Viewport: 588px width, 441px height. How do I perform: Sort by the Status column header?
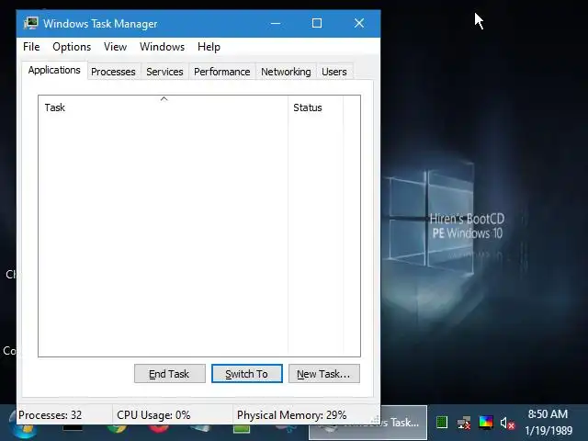[315, 107]
